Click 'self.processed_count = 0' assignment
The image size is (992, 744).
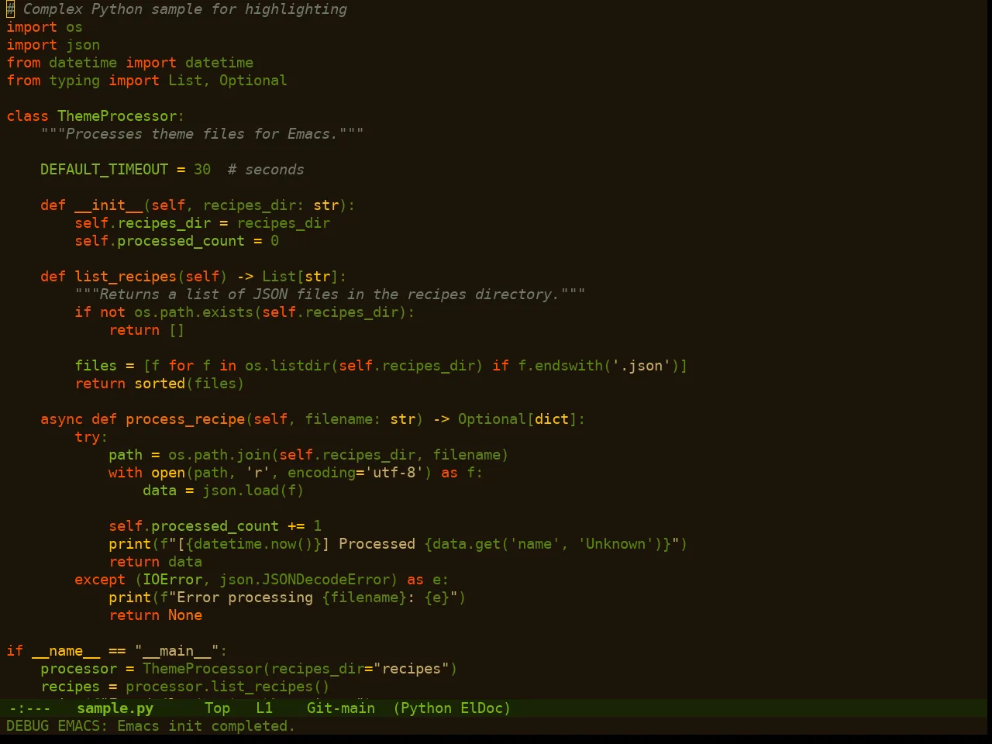[x=177, y=241]
